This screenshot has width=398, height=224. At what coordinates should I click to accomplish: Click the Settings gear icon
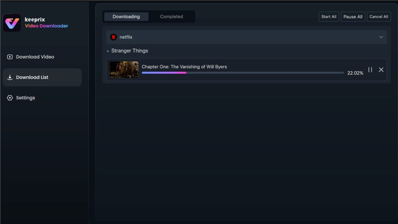click(x=9, y=98)
